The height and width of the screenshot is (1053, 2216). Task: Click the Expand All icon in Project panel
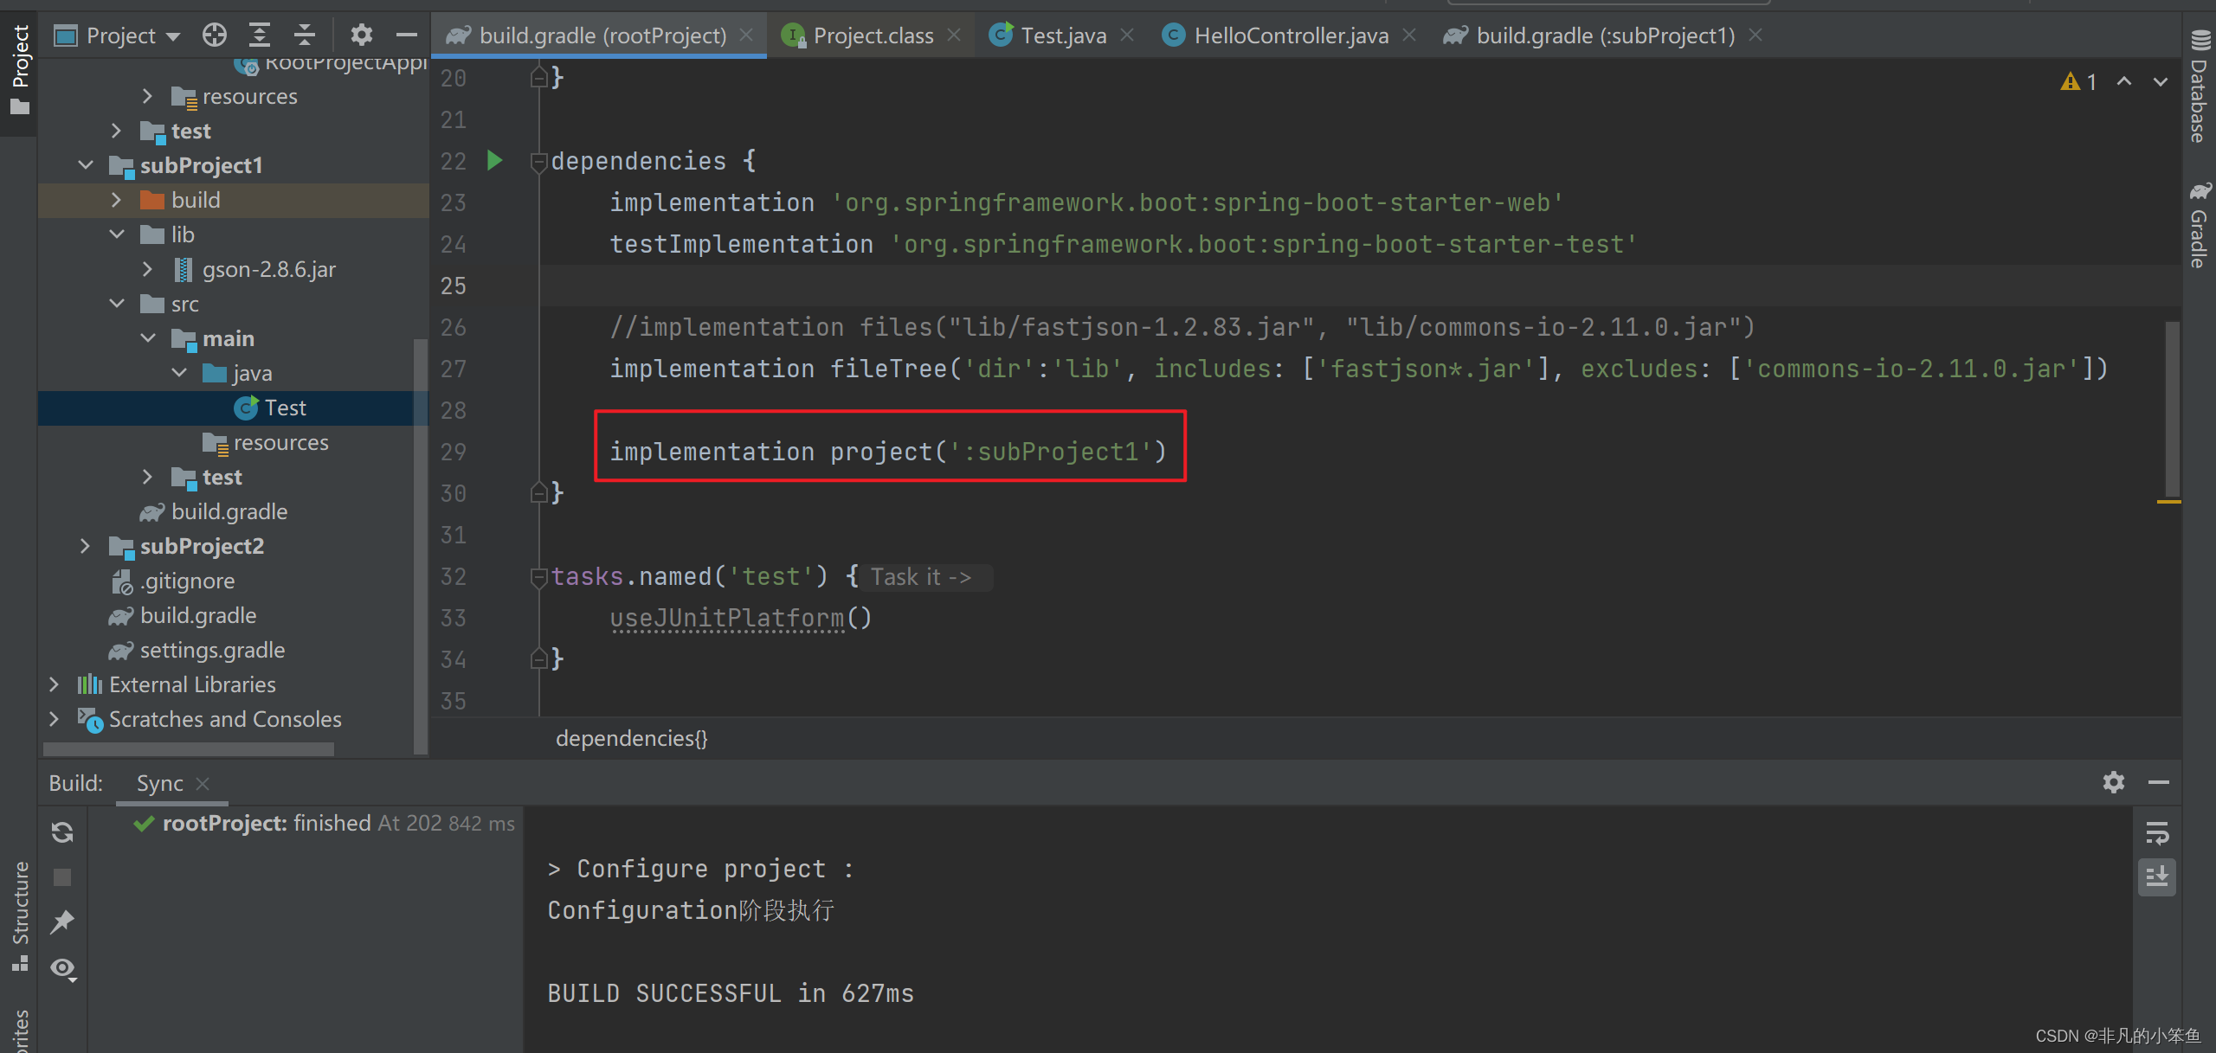(x=260, y=35)
